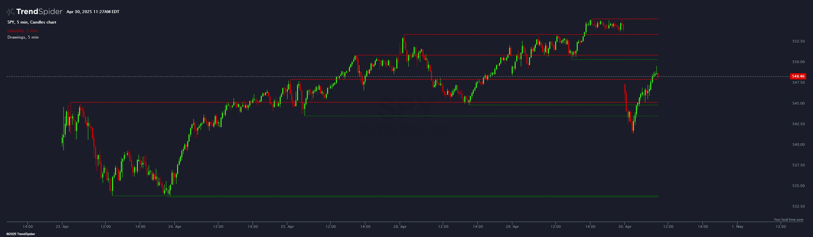The image size is (813, 237).
Task: Select the "SPY, 5 min, Candles chart" label
Action: pyautogui.click(x=32, y=22)
